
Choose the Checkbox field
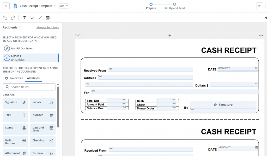(43, 142)
